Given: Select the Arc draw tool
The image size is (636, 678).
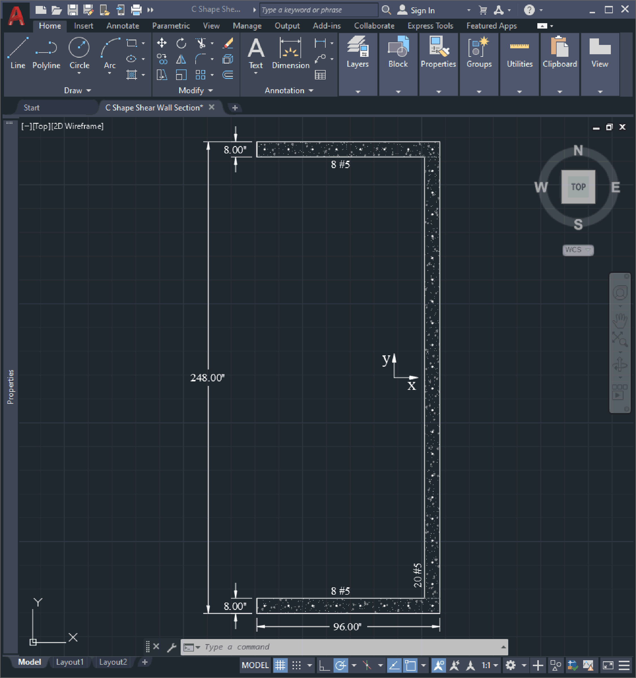Looking at the screenshot, I should [x=110, y=53].
